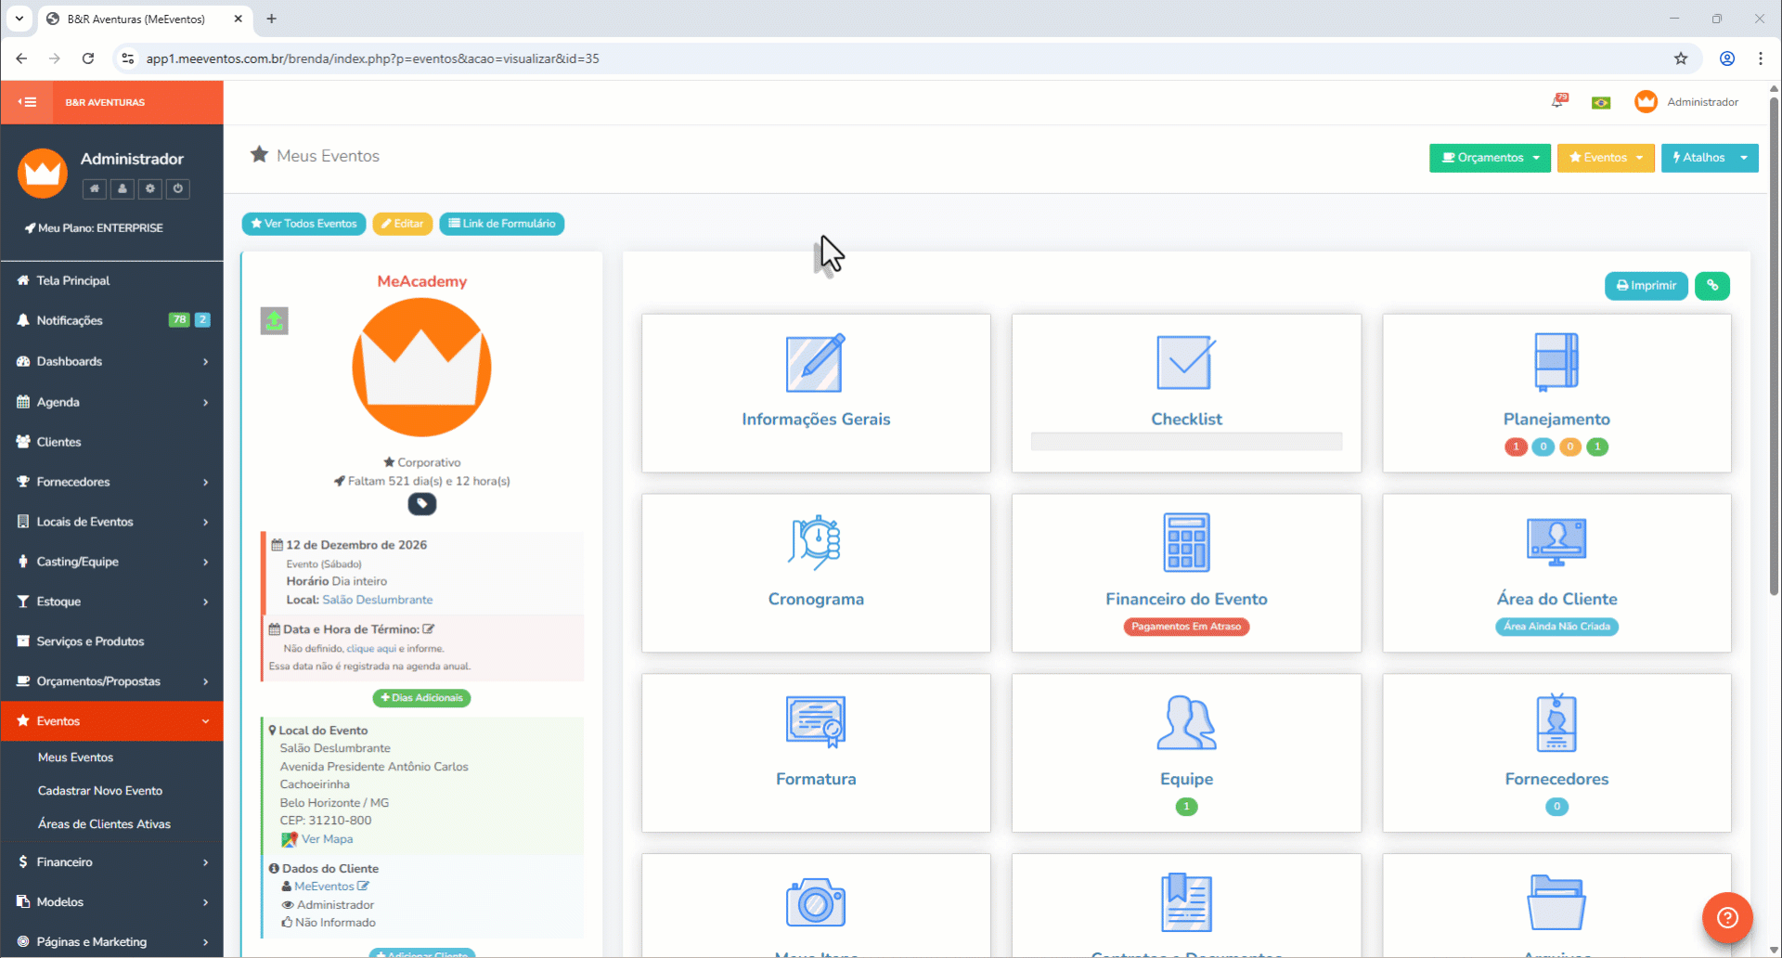Click the Checklist progress bar
Image resolution: width=1782 pixels, height=958 pixels.
1186,442
